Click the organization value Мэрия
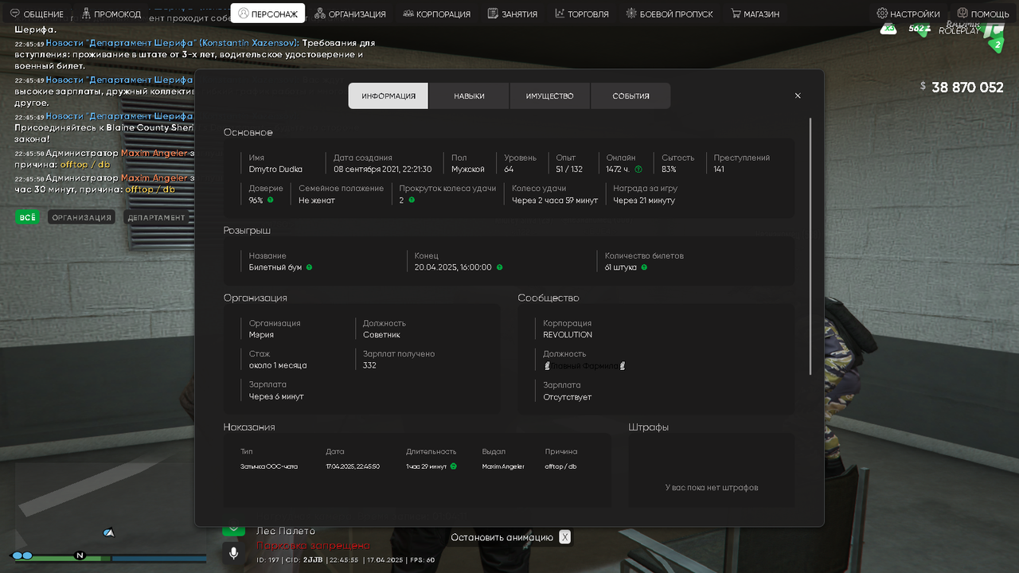Image resolution: width=1019 pixels, height=573 pixels. click(261, 335)
